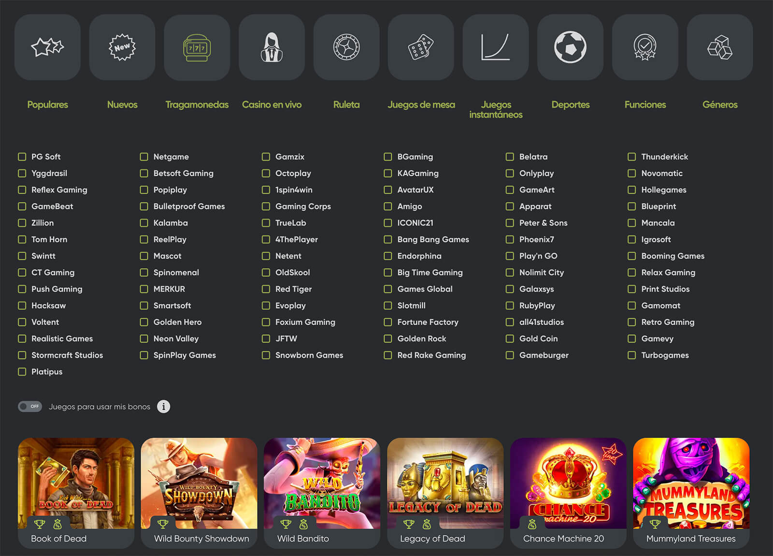Viewport: 773px width, 556px height.
Task: Click trophy icon on Book of Dead
Action: pos(40,524)
